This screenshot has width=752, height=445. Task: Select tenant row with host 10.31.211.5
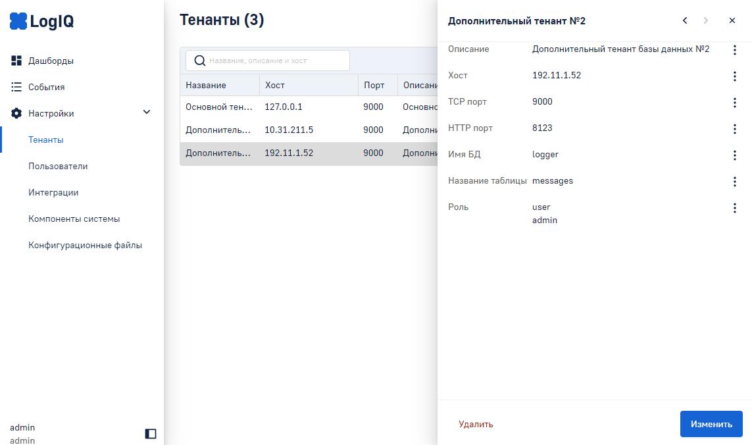point(289,130)
